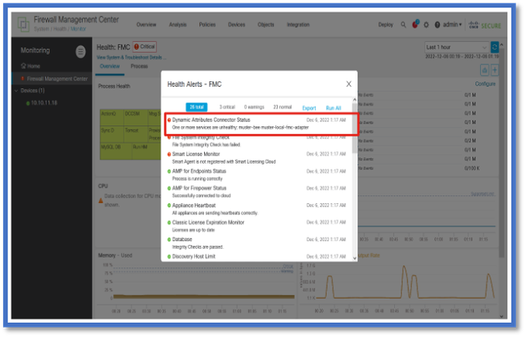
Task: Toggle the Monitoring hamburger menu icon
Action: (x=80, y=51)
